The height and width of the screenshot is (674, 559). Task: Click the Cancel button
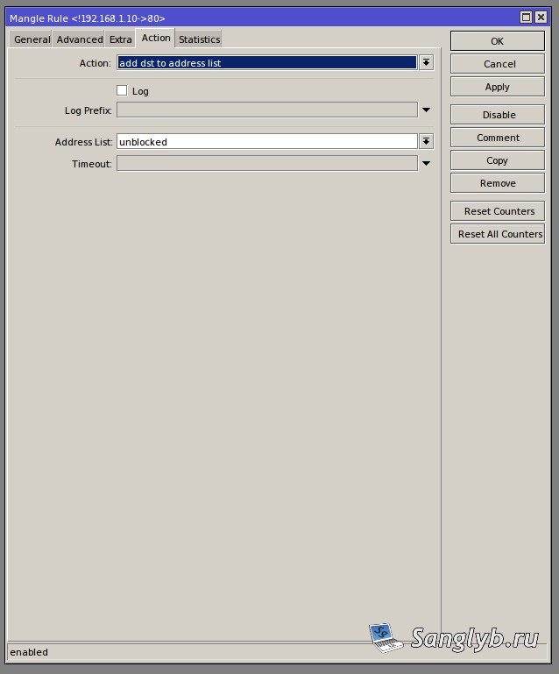pos(498,64)
